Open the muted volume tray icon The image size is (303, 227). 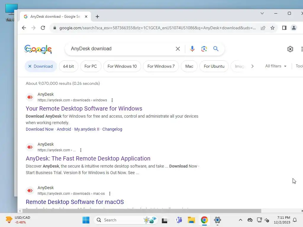click(x=267, y=220)
